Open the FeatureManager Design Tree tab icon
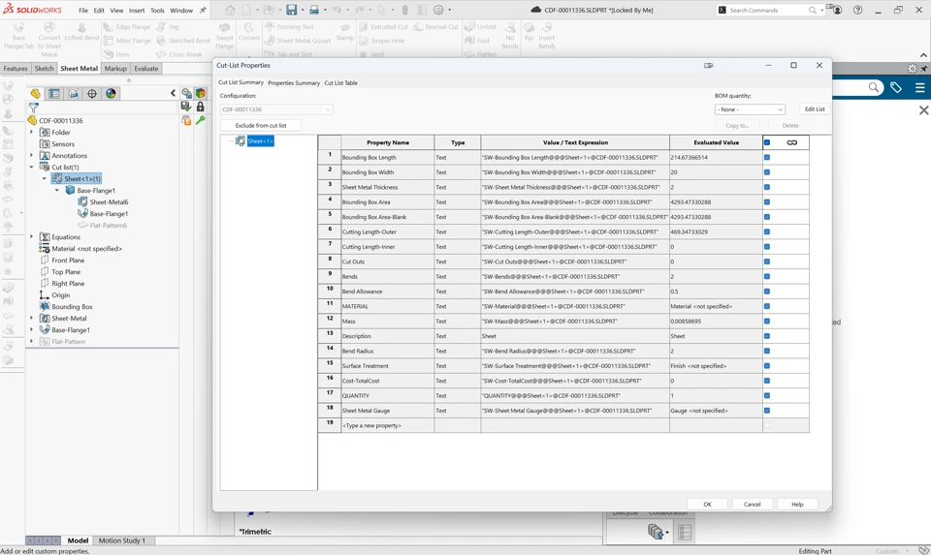The width and height of the screenshot is (931, 555). coord(36,93)
